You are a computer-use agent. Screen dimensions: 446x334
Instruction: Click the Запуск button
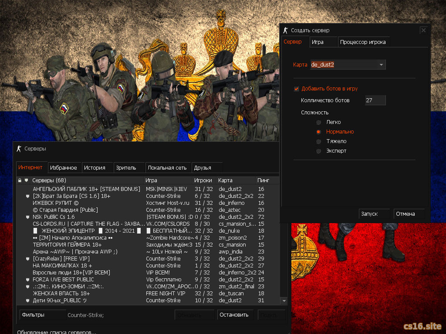(x=374, y=214)
